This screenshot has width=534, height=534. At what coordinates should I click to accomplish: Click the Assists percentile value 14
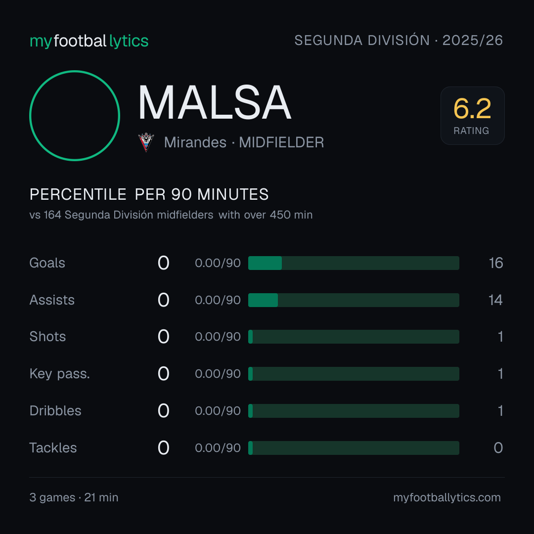(x=495, y=300)
